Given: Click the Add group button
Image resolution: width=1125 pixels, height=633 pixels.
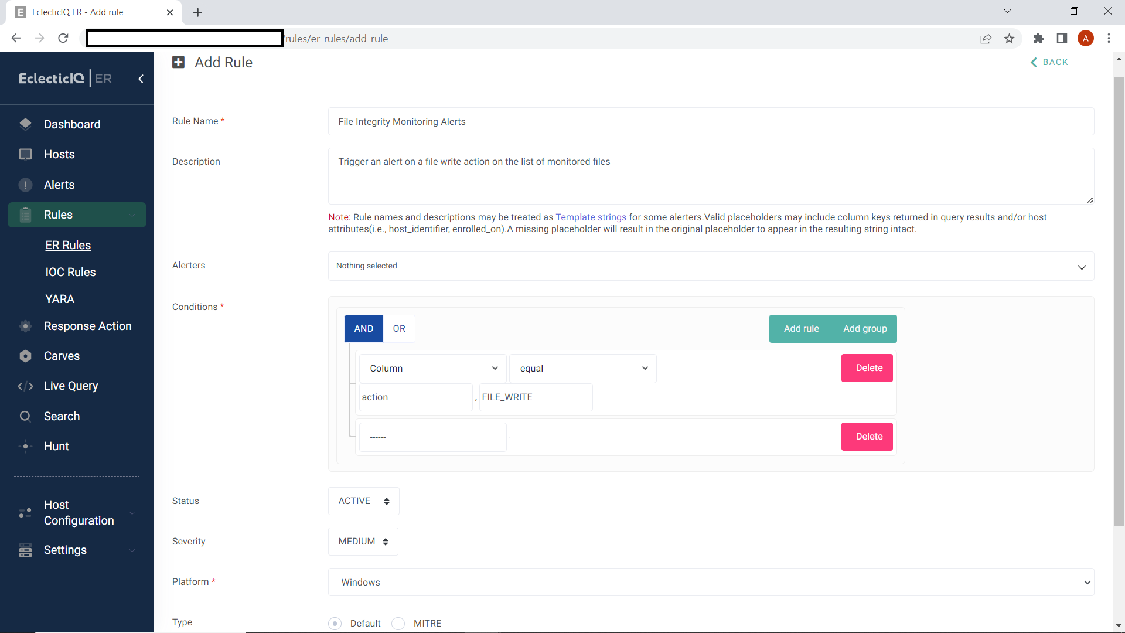Looking at the screenshot, I should (865, 328).
